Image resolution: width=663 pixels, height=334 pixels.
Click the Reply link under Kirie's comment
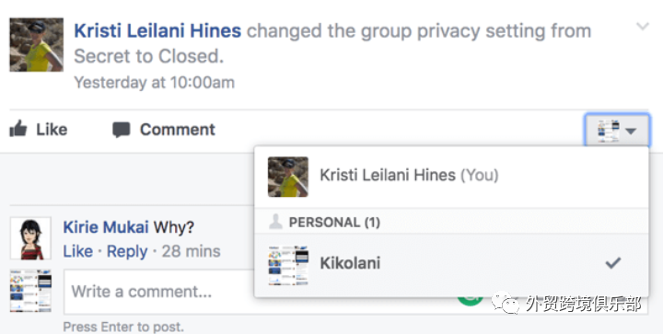coord(127,251)
